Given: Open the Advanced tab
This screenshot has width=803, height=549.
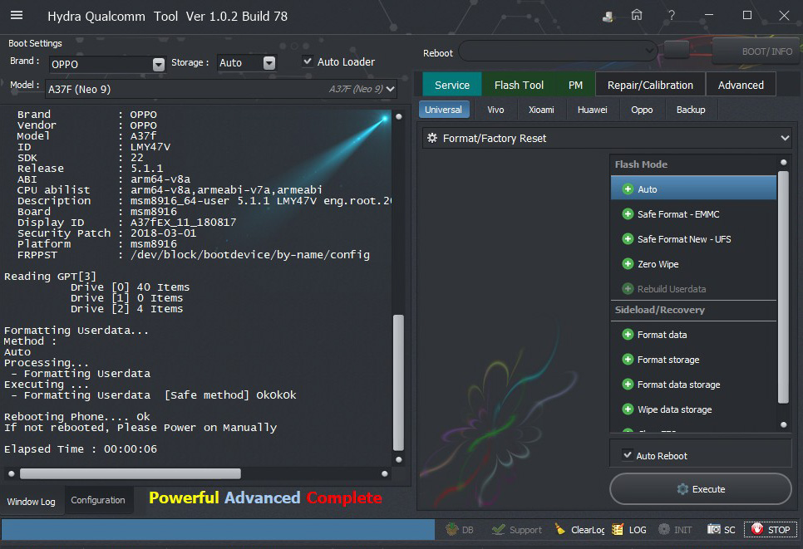Looking at the screenshot, I should (x=741, y=85).
